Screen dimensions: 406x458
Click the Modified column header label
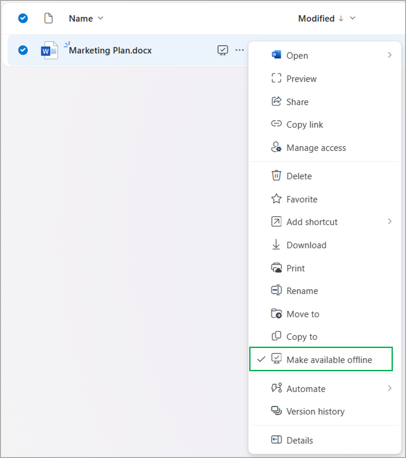[316, 18]
